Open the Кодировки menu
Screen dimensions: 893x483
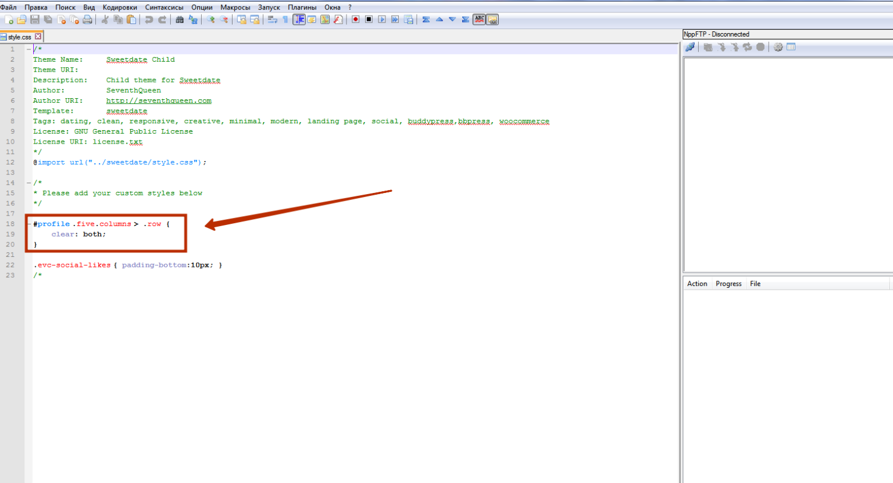point(120,8)
